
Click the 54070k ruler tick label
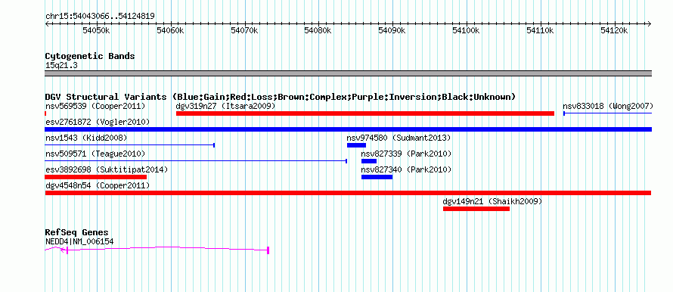click(245, 30)
